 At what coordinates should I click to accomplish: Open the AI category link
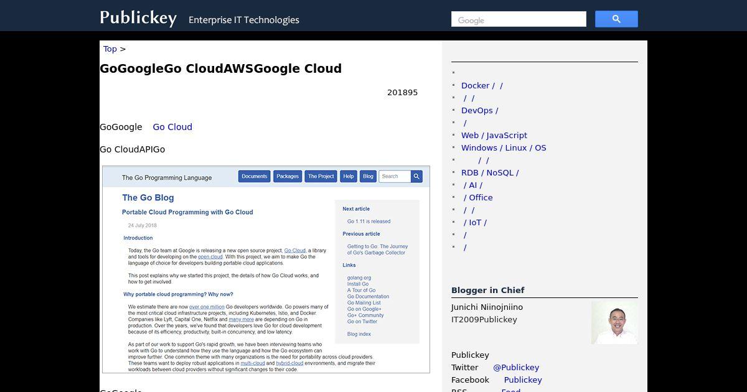[473, 185]
